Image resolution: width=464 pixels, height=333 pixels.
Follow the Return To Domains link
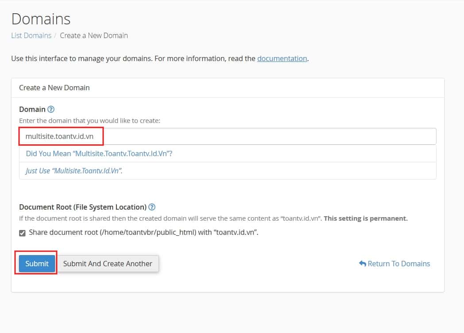(398, 264)
